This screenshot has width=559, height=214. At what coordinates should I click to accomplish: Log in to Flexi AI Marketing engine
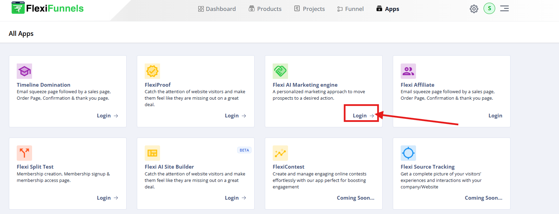click(x=363, y=116)
